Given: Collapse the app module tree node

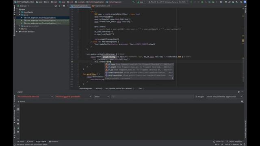Looking at the screenshot, I should [17, 9].
